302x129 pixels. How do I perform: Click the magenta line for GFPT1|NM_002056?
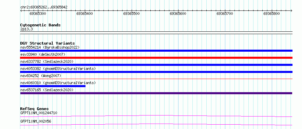tap(156, 124)
